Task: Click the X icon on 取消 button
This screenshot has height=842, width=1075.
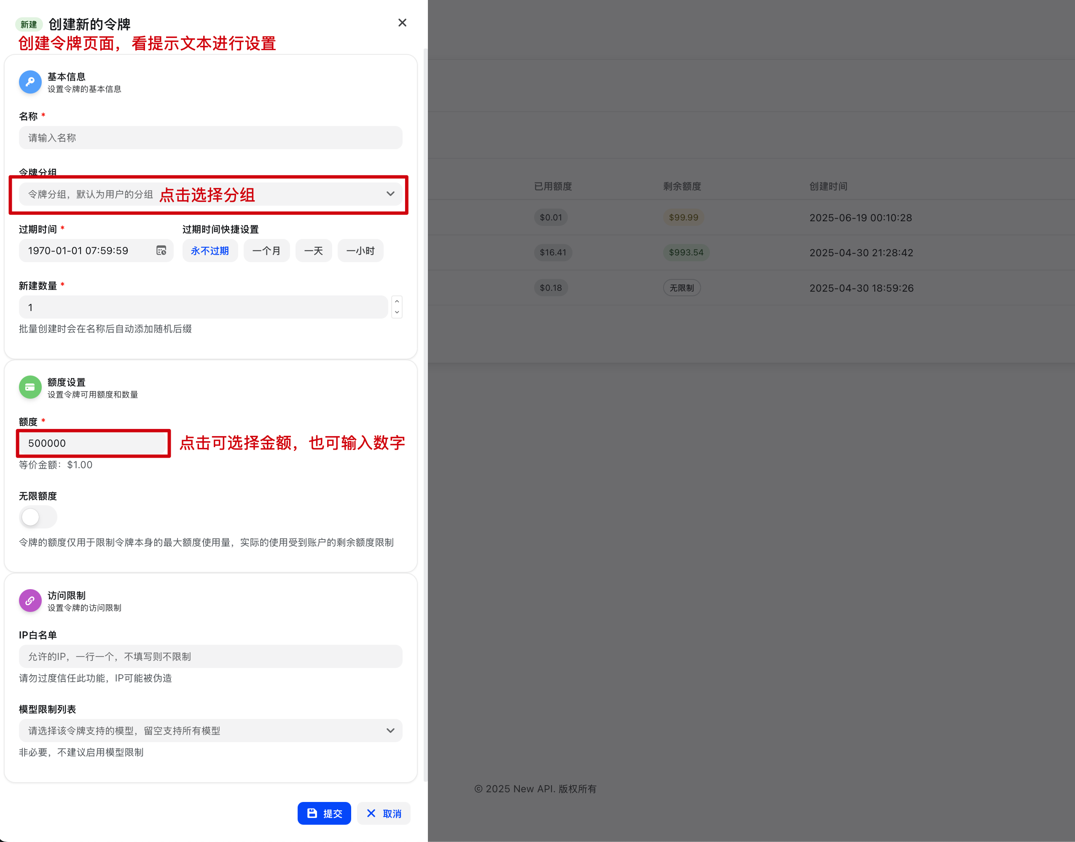Action: point(371,813)
